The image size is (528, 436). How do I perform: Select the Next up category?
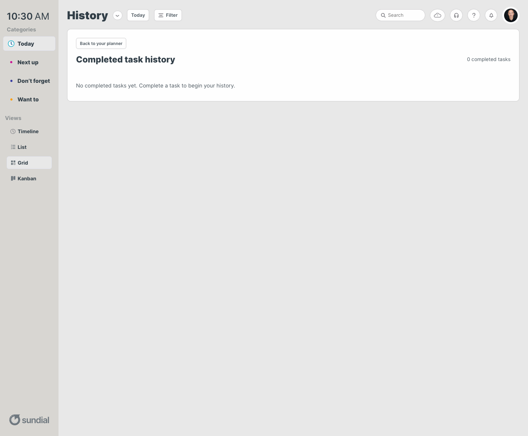point(29,62)
